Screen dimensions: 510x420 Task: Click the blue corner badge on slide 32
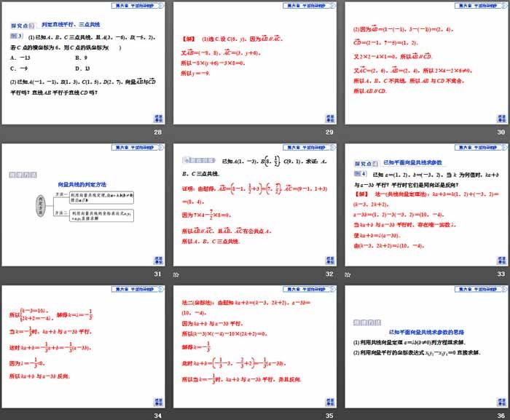pyautogui.click(x=330, y=261)
